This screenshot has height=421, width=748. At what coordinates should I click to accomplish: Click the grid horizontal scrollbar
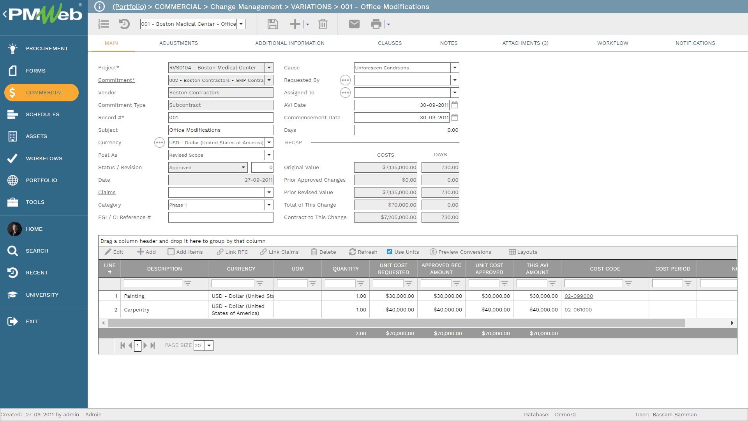click(x=396, y=323)
